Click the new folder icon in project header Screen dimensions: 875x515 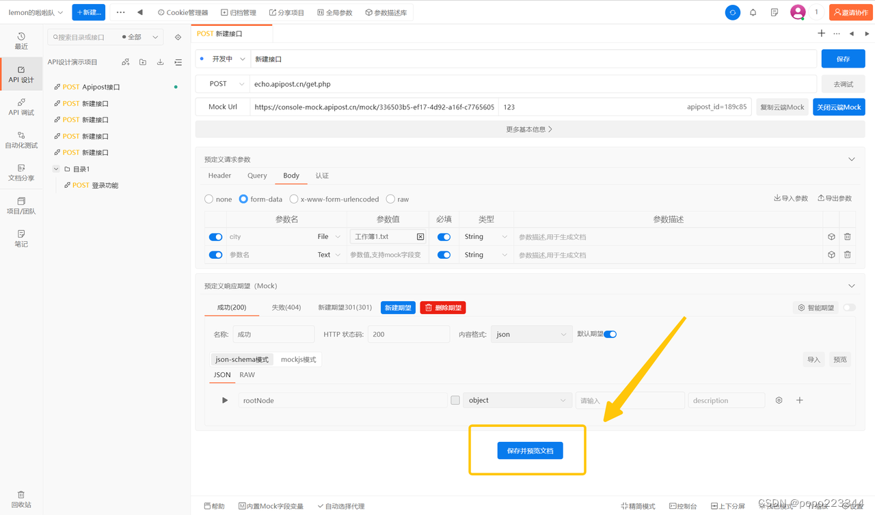tap(143, 62)
